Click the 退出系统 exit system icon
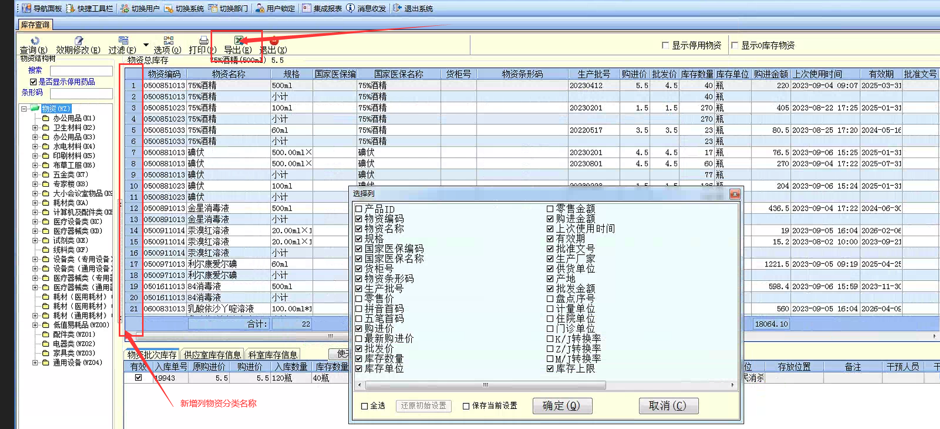 click(x=397, y=8)
